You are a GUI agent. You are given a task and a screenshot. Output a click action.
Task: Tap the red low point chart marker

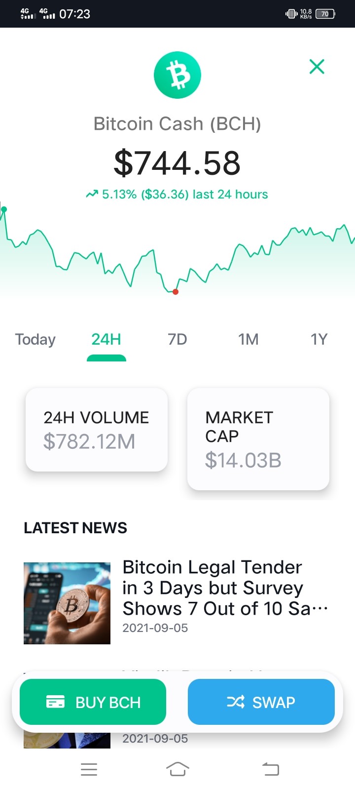(x=176, y=292)
